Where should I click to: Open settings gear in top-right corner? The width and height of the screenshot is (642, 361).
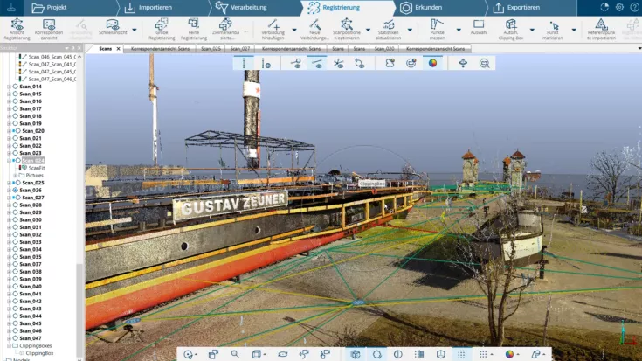pyautogui.click(x=619, y=7)
